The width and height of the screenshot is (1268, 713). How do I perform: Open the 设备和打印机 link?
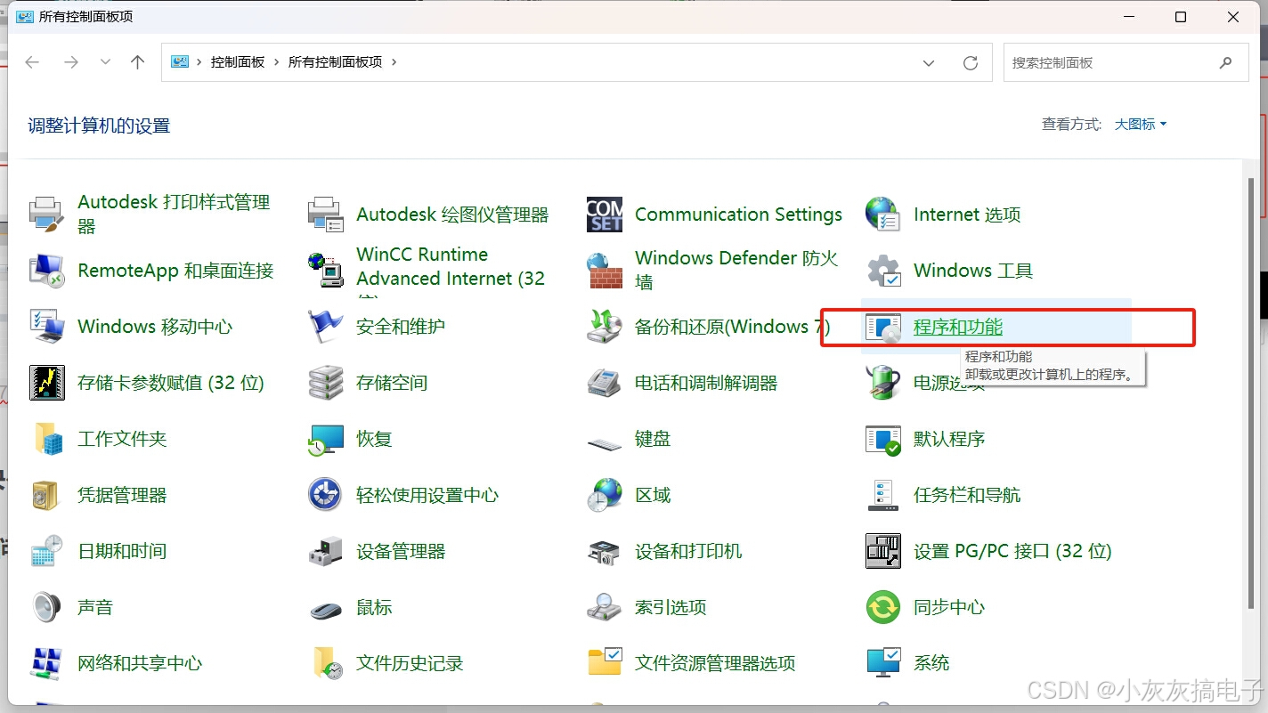coord(688,551)
